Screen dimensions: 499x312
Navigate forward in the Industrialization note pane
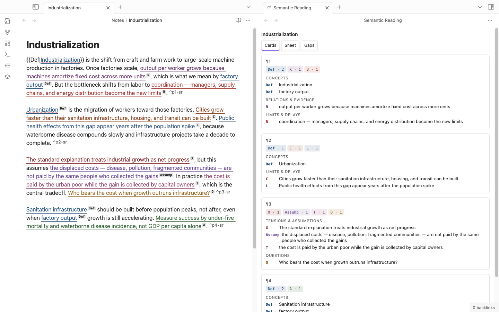(x=34, y=20)
